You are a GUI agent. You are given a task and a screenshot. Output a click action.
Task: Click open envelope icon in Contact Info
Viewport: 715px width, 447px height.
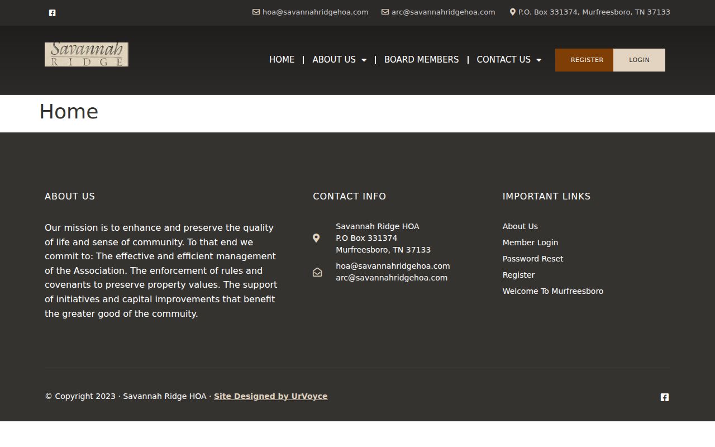tap(317, 272)
